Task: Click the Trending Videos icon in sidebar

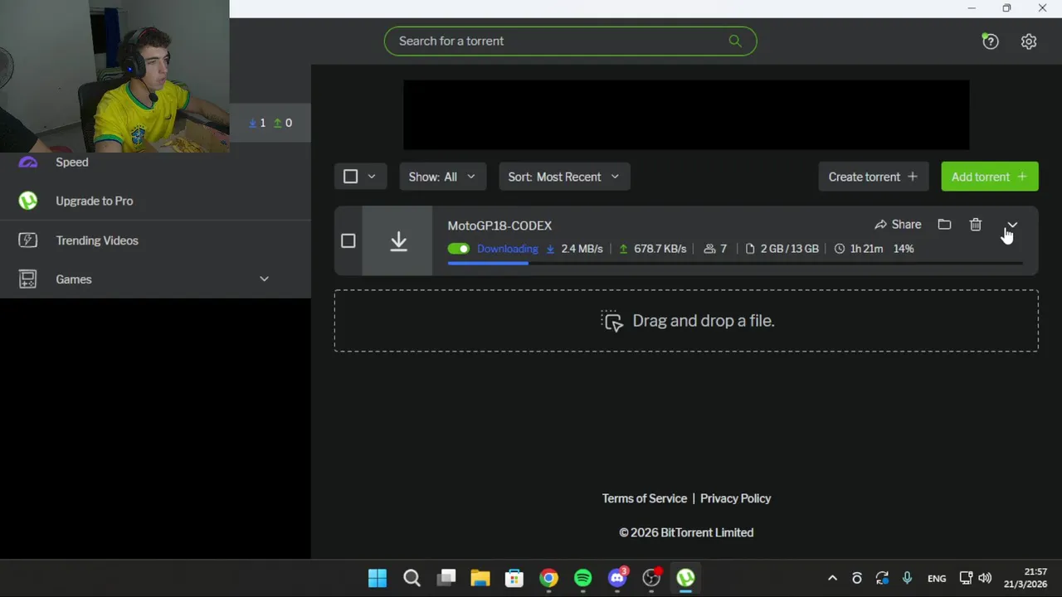Action: [x=28, y=240]
